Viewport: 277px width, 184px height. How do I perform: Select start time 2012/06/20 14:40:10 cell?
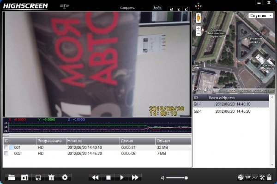[84, 147]
